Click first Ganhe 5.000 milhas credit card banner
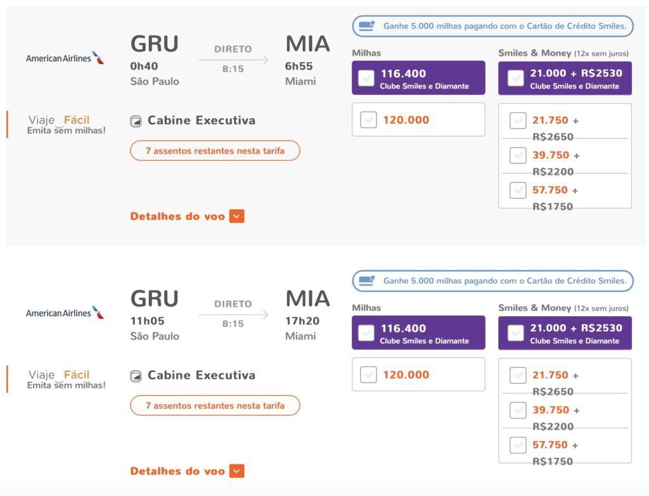The height and width of the screenshot is (496, 649). tap(493, 26)
